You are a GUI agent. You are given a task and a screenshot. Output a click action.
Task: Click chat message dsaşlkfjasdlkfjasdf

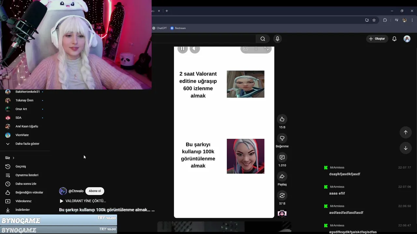345,174
